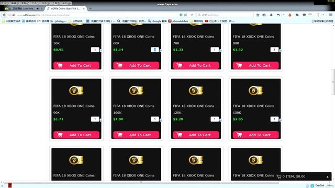Expand the cart summary arrow

[x=327, y=177]
